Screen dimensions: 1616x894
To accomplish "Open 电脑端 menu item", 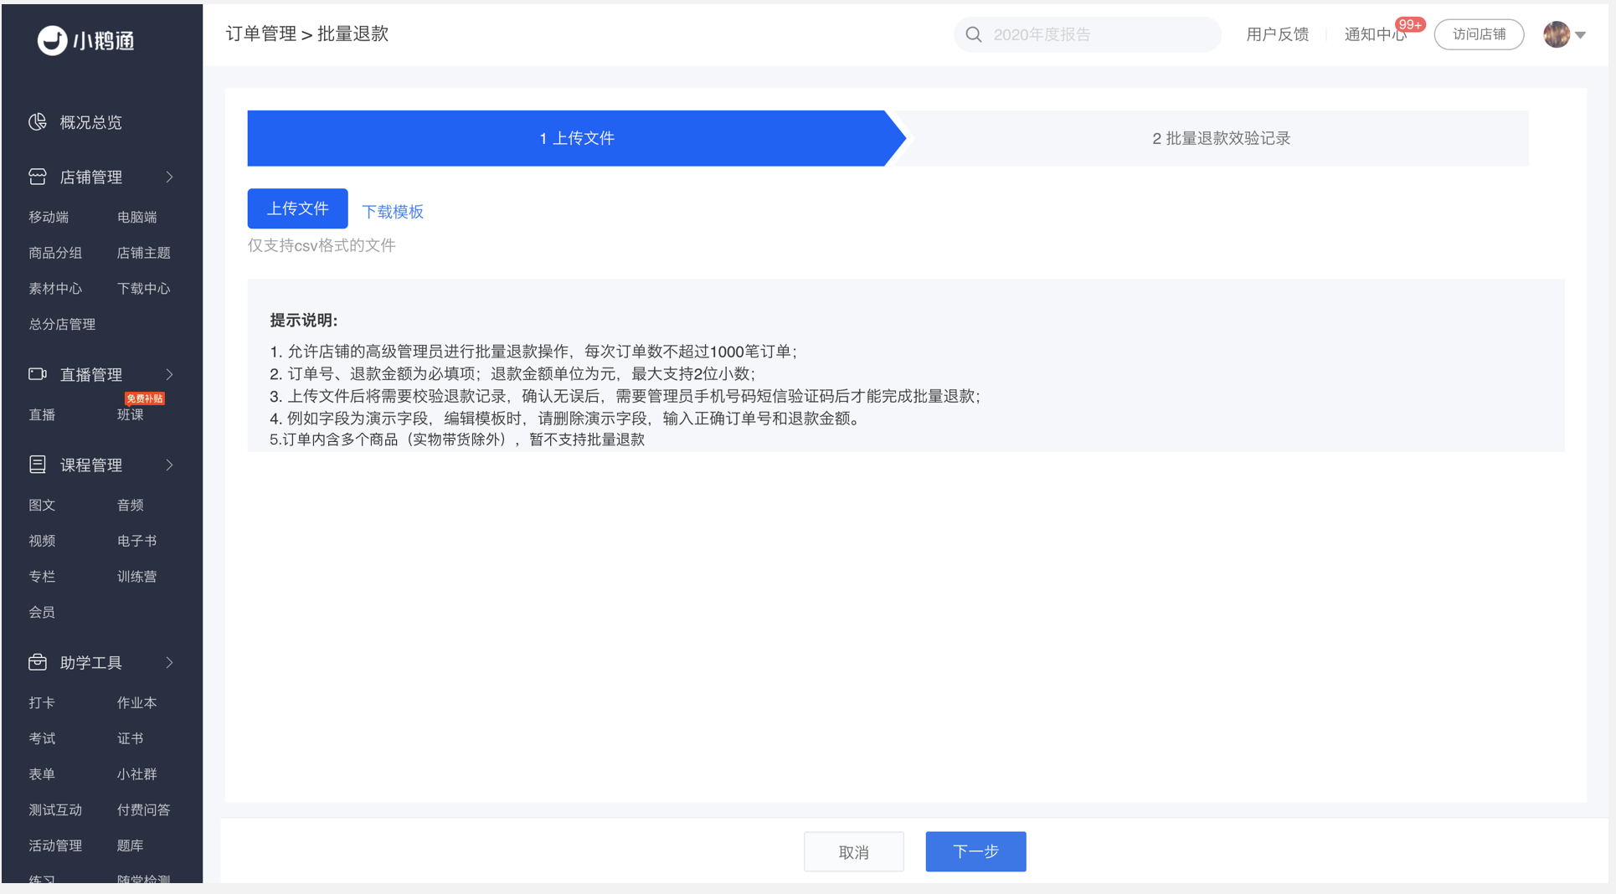I will click(x=137, y=217).
